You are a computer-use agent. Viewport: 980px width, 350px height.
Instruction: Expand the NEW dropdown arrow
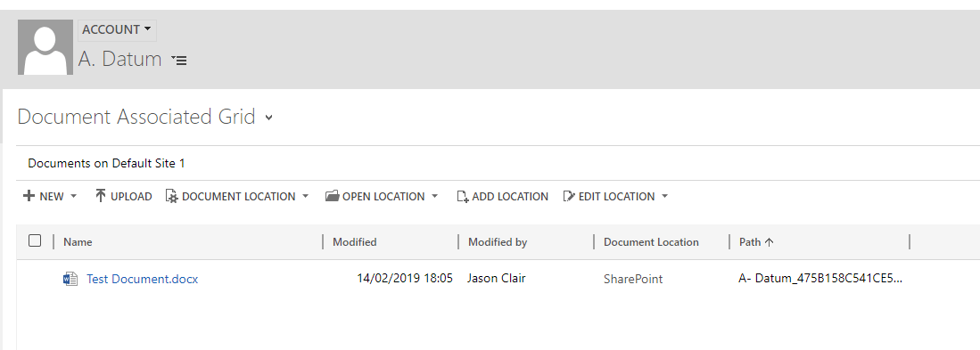click(x=73, y=197)
